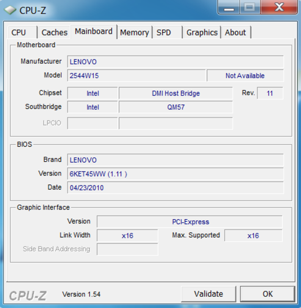301x308 pixels.
Task: Click the PCI-Express version field
Action: pos(189,222)
